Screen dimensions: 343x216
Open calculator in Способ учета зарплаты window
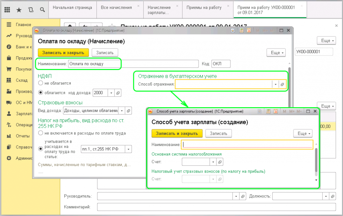(x=268, y=111)
